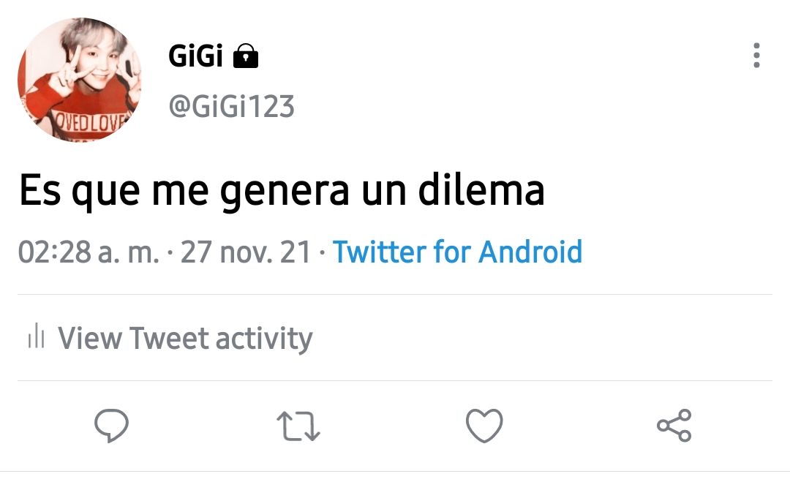
Task: Click the 02:28 a. m. timestamp
Action: [x=89, y=252]
